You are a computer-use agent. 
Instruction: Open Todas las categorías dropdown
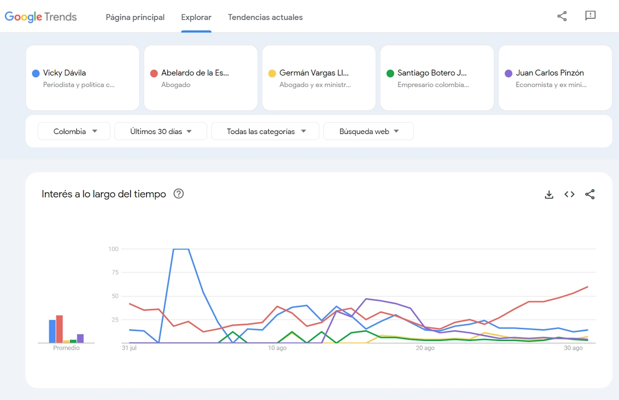pos(265,131)
